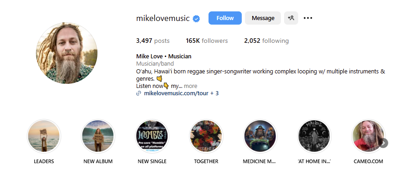Open the CAMEO.COM highlight
397x175 pixels.
point(368,136)
